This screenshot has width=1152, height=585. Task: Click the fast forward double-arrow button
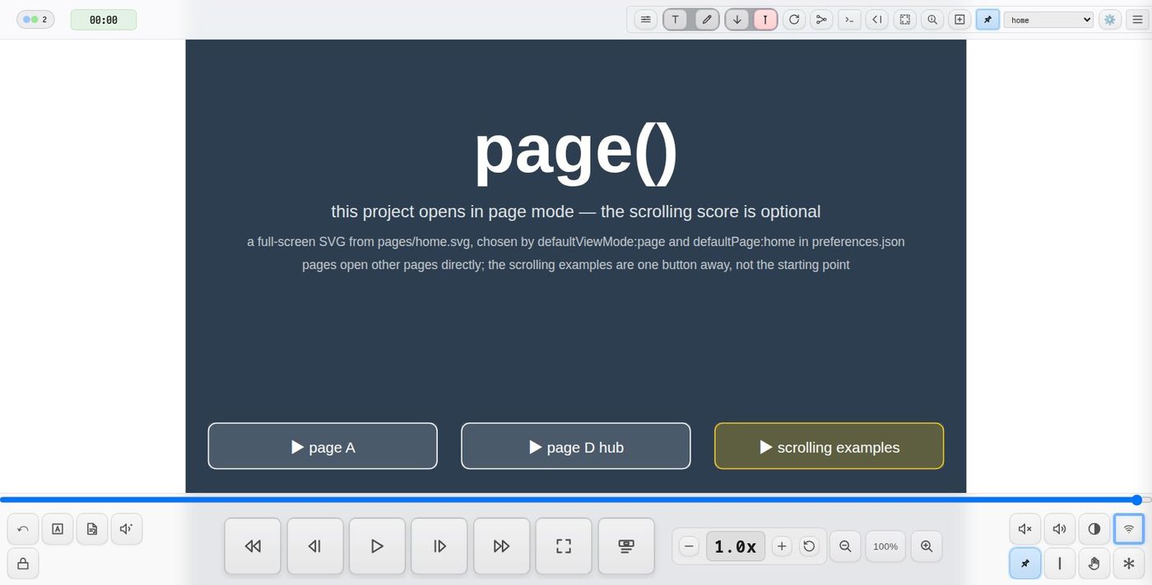tap(501, 546)
